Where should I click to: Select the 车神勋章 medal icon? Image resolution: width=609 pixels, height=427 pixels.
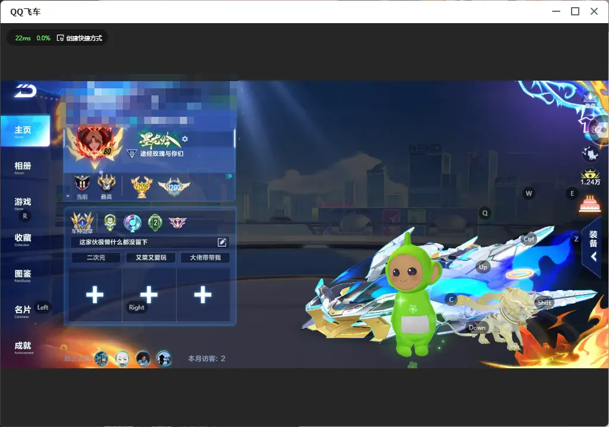pyautogui.click(x=83, y=222)
